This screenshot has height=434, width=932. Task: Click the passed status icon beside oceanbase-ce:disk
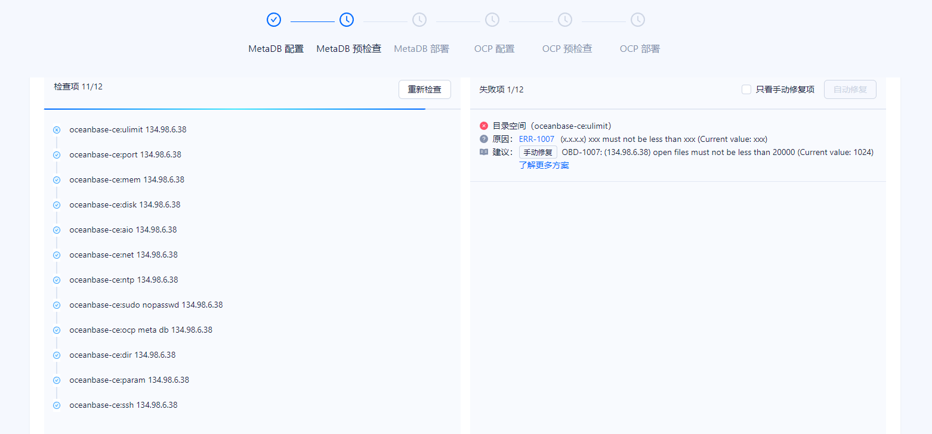click(x=57, y=204)
